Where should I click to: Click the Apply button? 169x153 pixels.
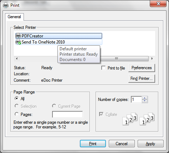(x=150, y=144)
